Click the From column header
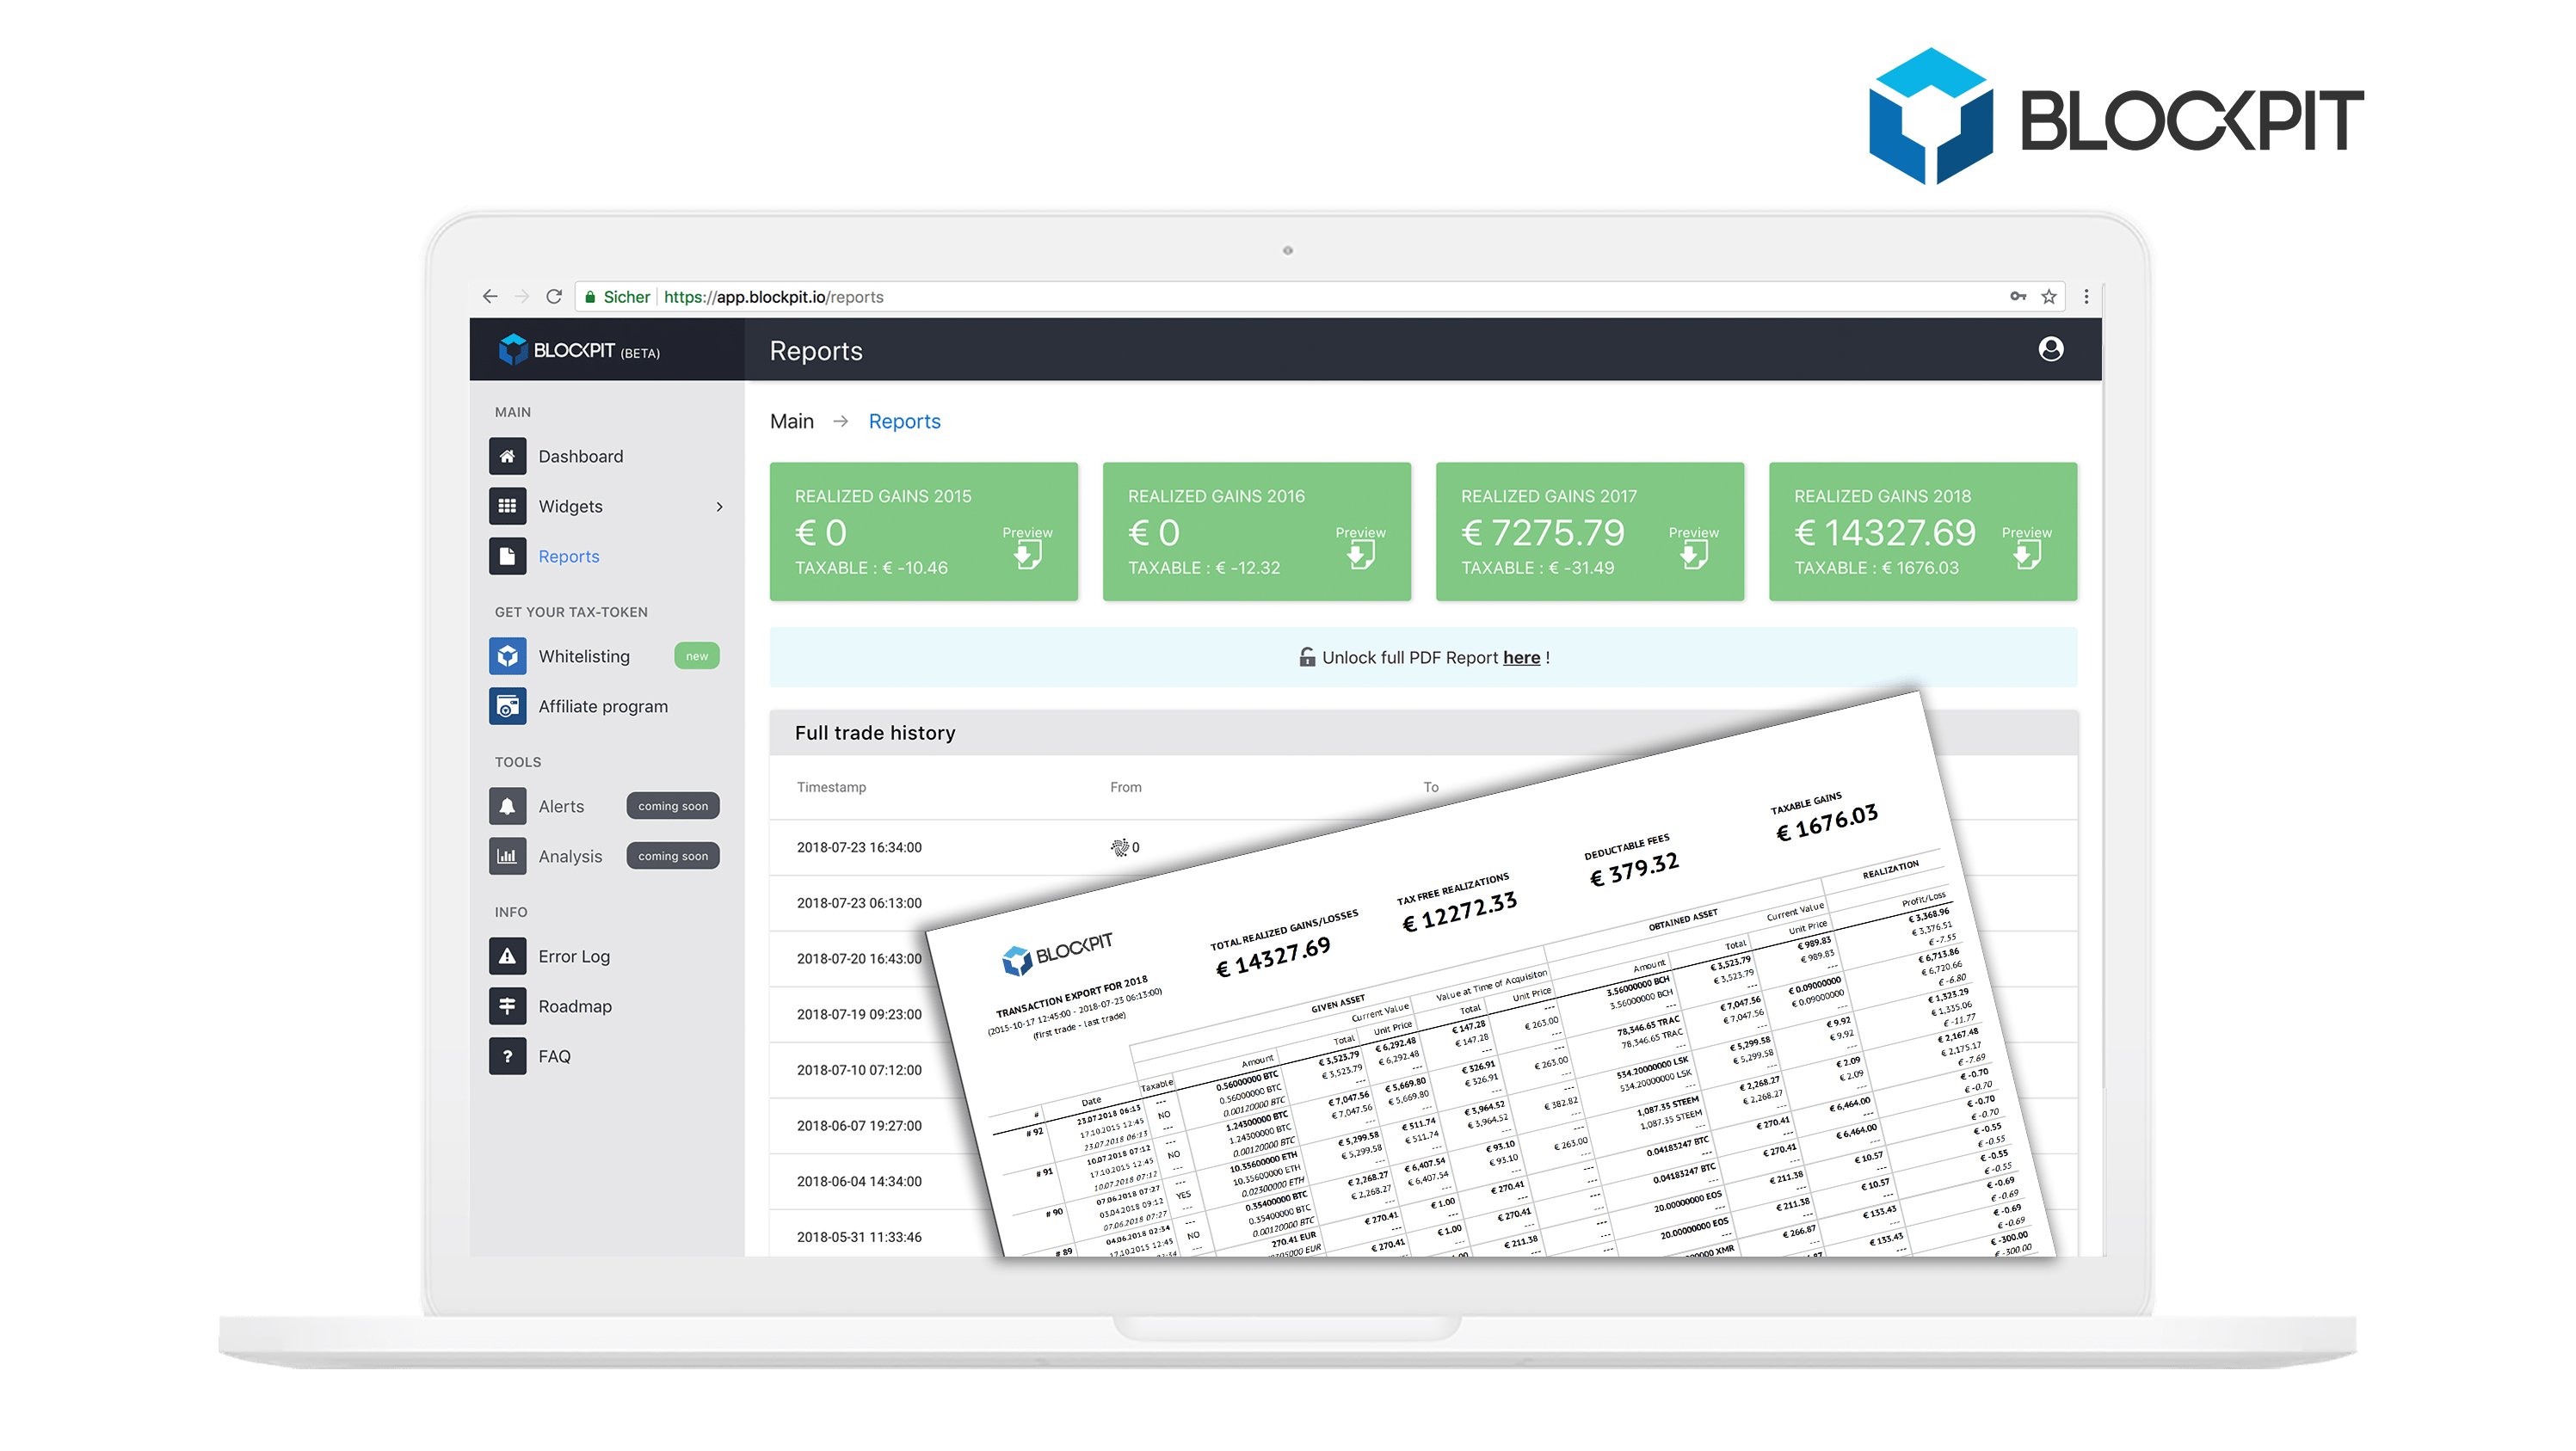 1125,788
